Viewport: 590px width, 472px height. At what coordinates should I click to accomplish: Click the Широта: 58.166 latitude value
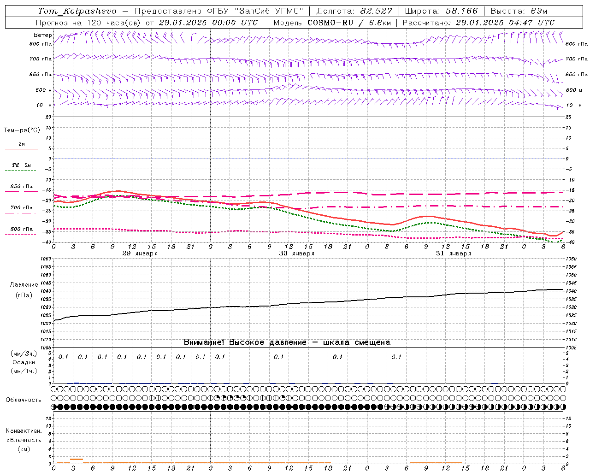click(x=441, y=11)
